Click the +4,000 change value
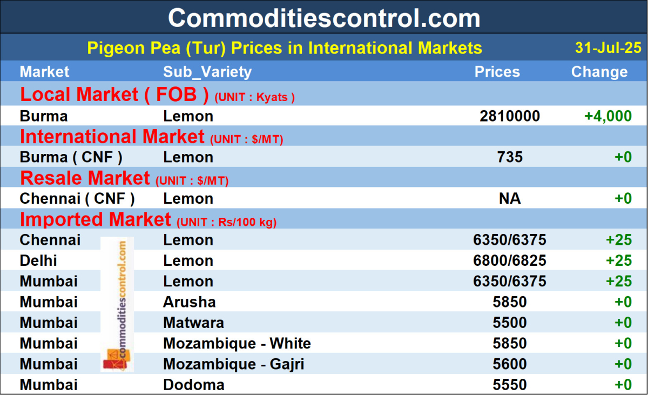 tap(607, 116)
